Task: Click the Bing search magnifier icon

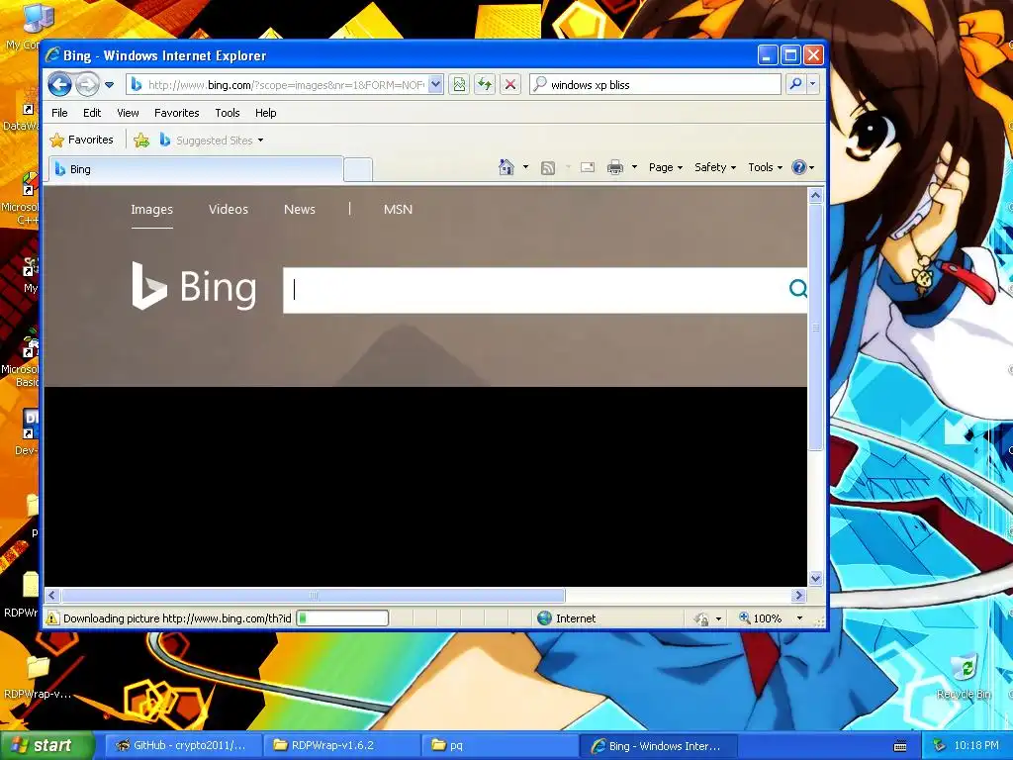Action: click(x=798, y=288)
